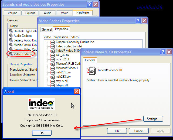Select the msh263.drv codec icon
Image resolution: width=173 pixels, height=140 pixels.
coord(52,77)
